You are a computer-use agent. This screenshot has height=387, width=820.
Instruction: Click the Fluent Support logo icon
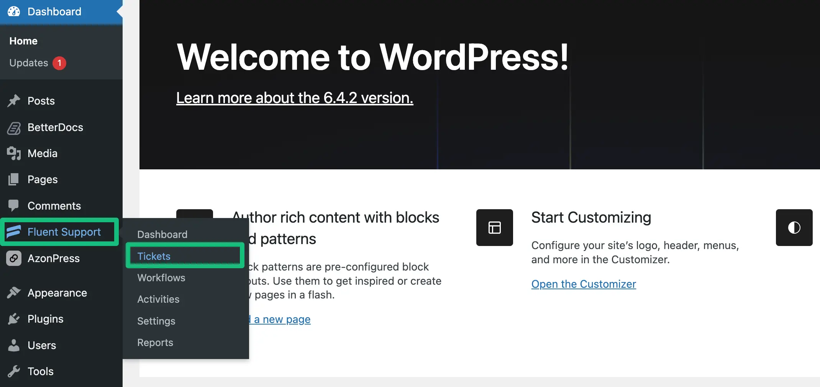14,232
